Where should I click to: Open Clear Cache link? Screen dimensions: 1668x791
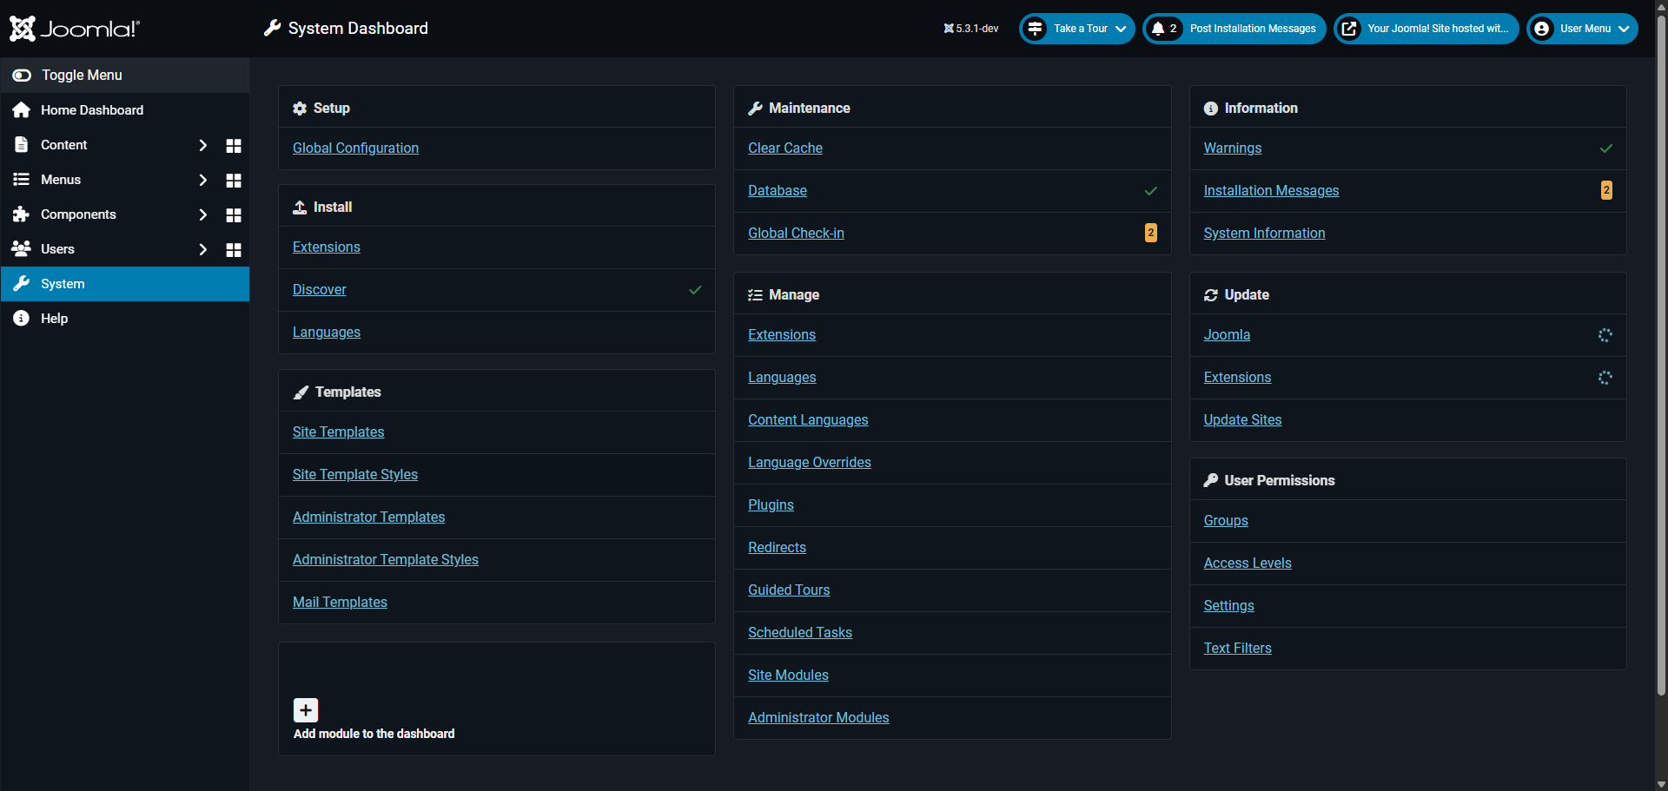click(785, 148)
